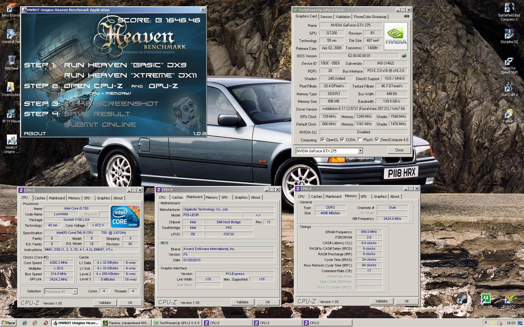Click Validate in the Memory CPU-Z window

point(382,301)
